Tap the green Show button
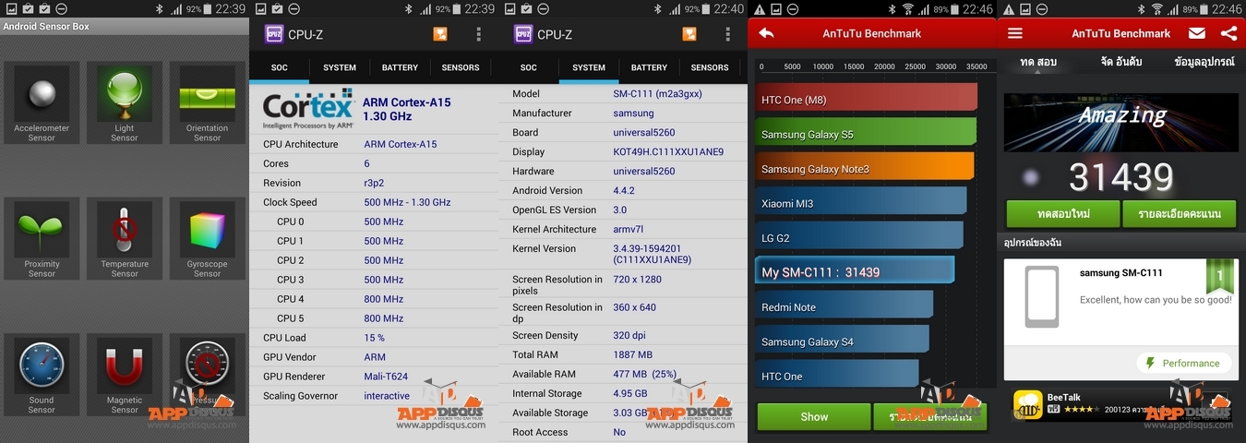Image resolution: width=1246 pixels, height=443 pixels. coord(814,416)
